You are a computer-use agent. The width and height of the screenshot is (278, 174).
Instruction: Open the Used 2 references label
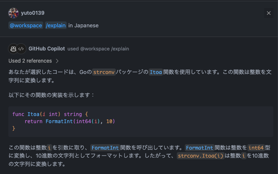tap(30, 61)
